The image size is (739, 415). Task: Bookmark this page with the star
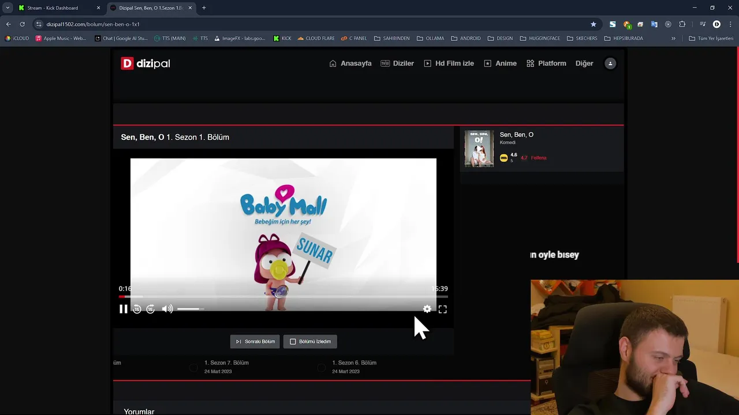tap(593, 24)
